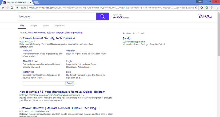Expand arrow beside FBI virus result URL
The height and width of the screenshot is (117, 220).
pyautogui.click(x=83, y=95)
